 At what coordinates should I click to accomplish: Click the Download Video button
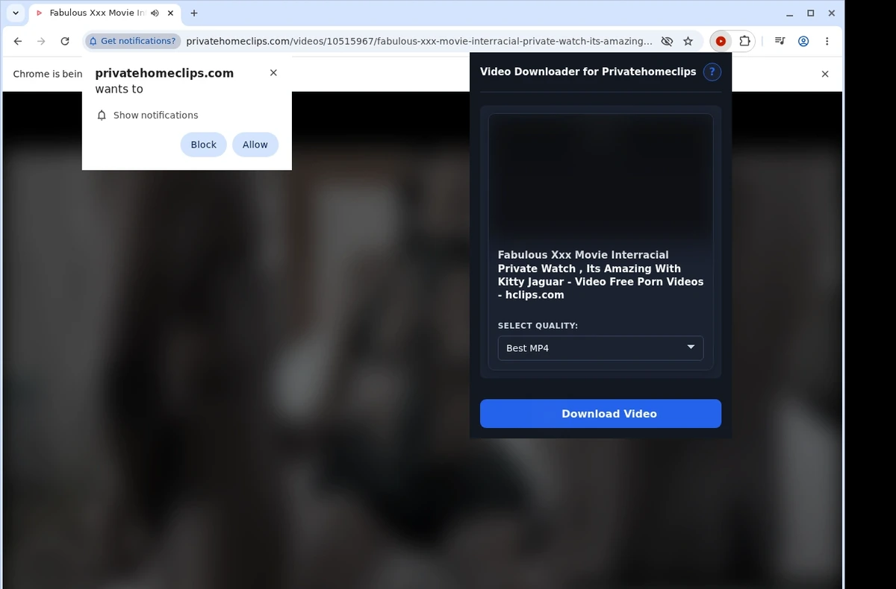(x=600, y=414)
